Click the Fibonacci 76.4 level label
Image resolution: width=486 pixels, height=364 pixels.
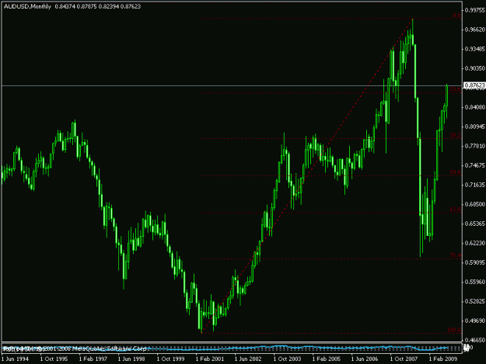coord(456,255)
